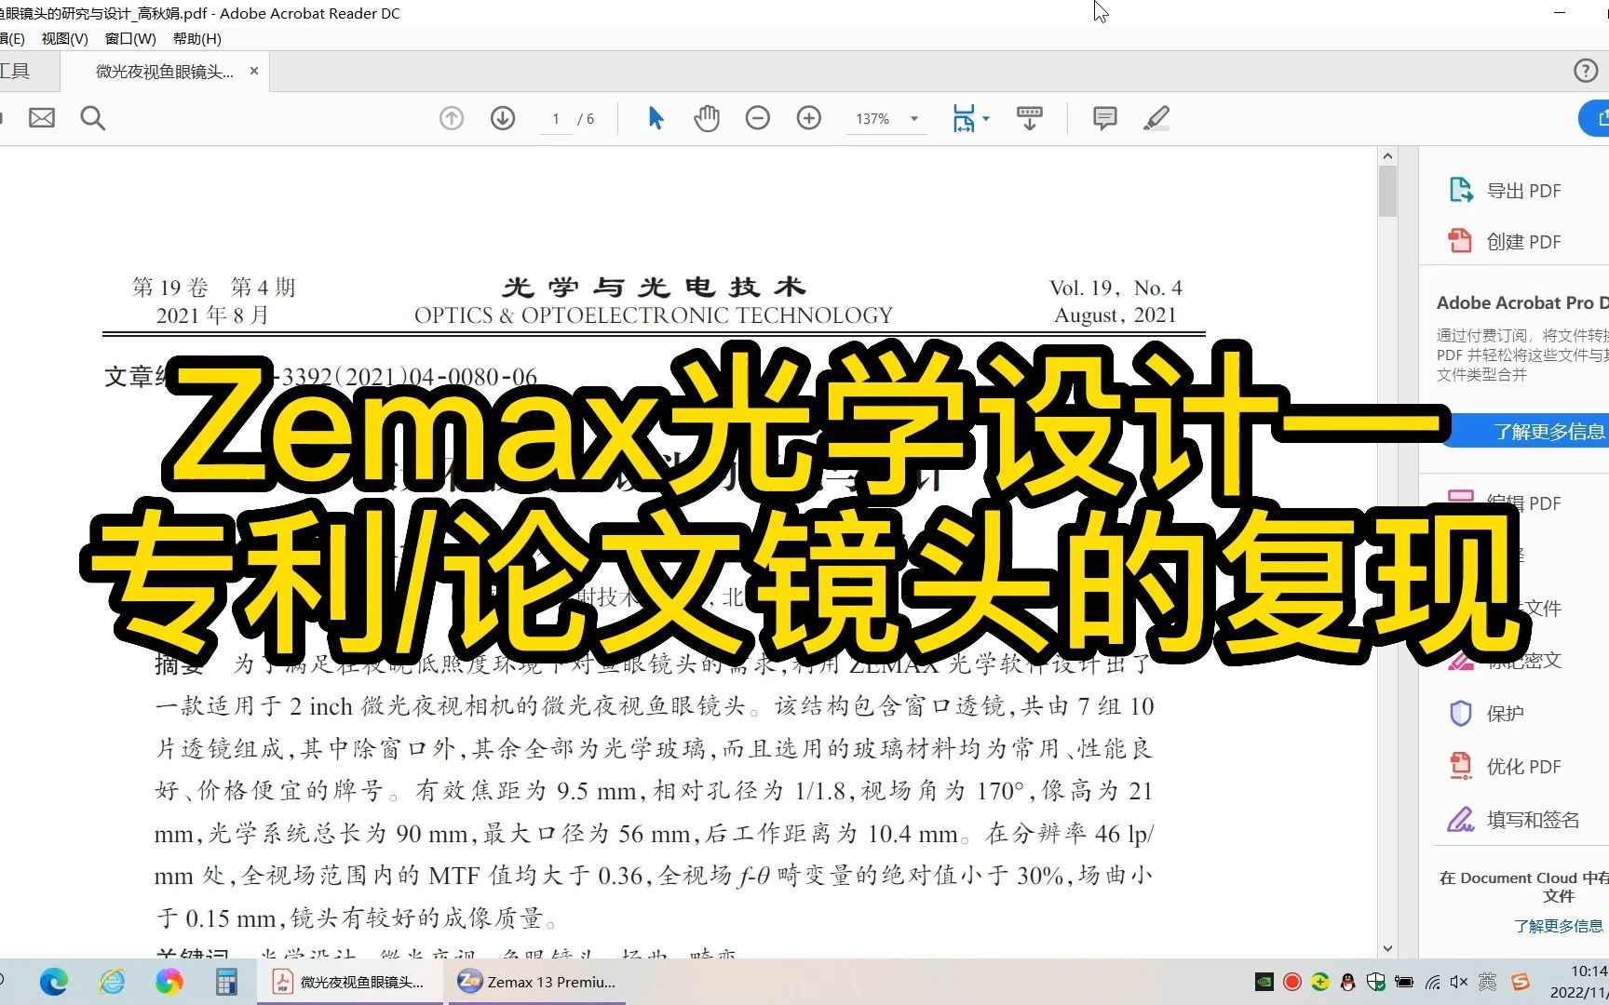Activate the selection arrow tool

pyautogui.click(x=656, y=118)
